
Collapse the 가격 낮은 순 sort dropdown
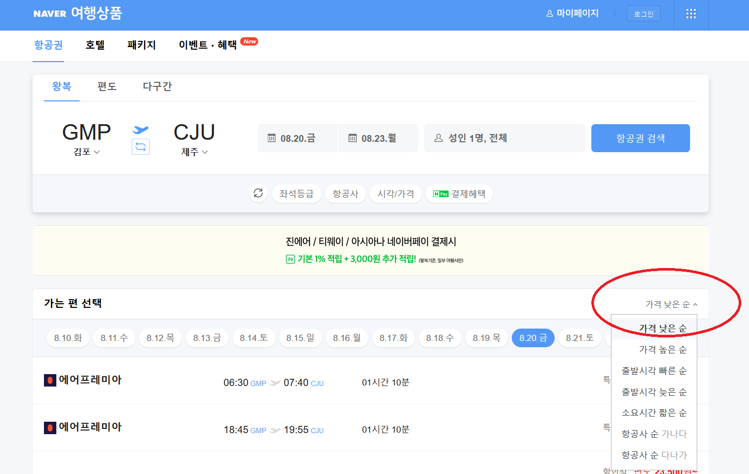point(671,304)
